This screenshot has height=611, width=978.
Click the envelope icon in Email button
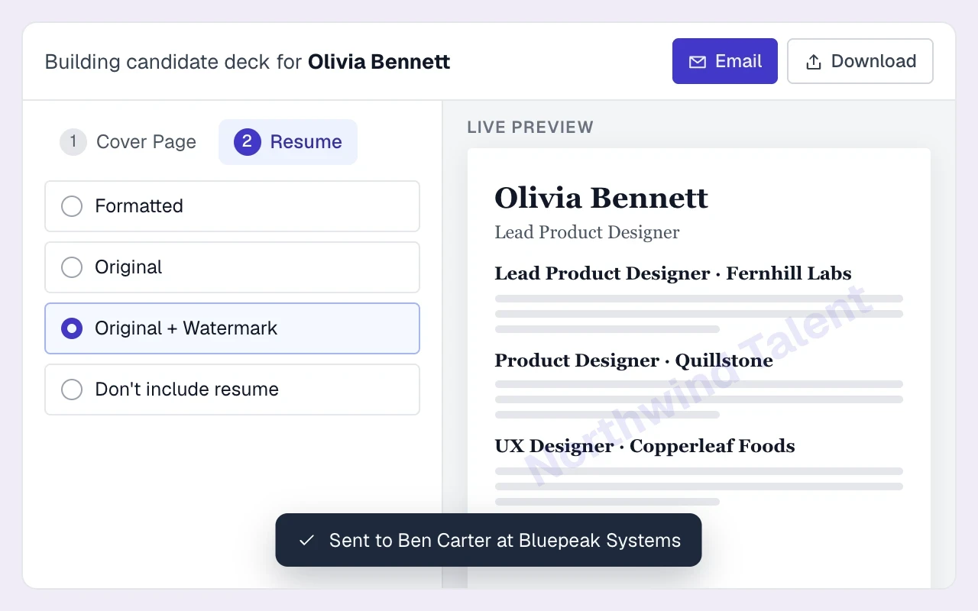pos(698,62)
